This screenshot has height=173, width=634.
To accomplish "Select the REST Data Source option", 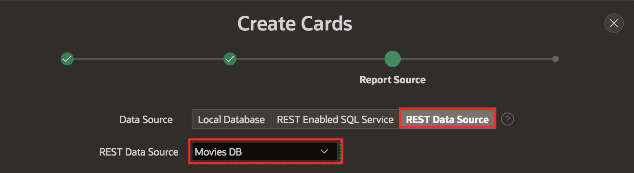I will [x=447, y=119].
